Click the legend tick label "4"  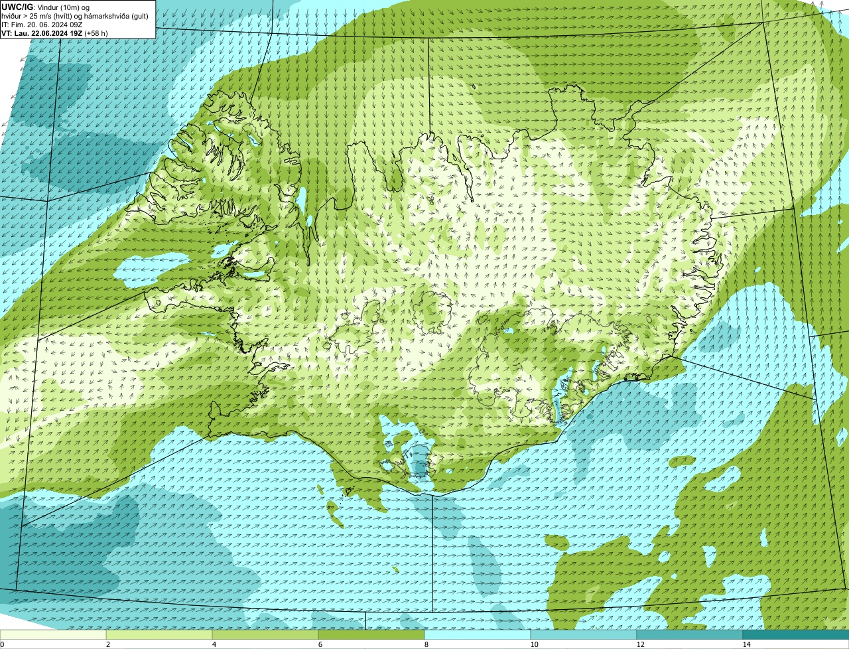[x=214, y=644]
